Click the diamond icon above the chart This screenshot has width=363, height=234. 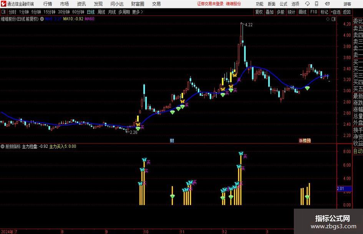tap(328, 19)
